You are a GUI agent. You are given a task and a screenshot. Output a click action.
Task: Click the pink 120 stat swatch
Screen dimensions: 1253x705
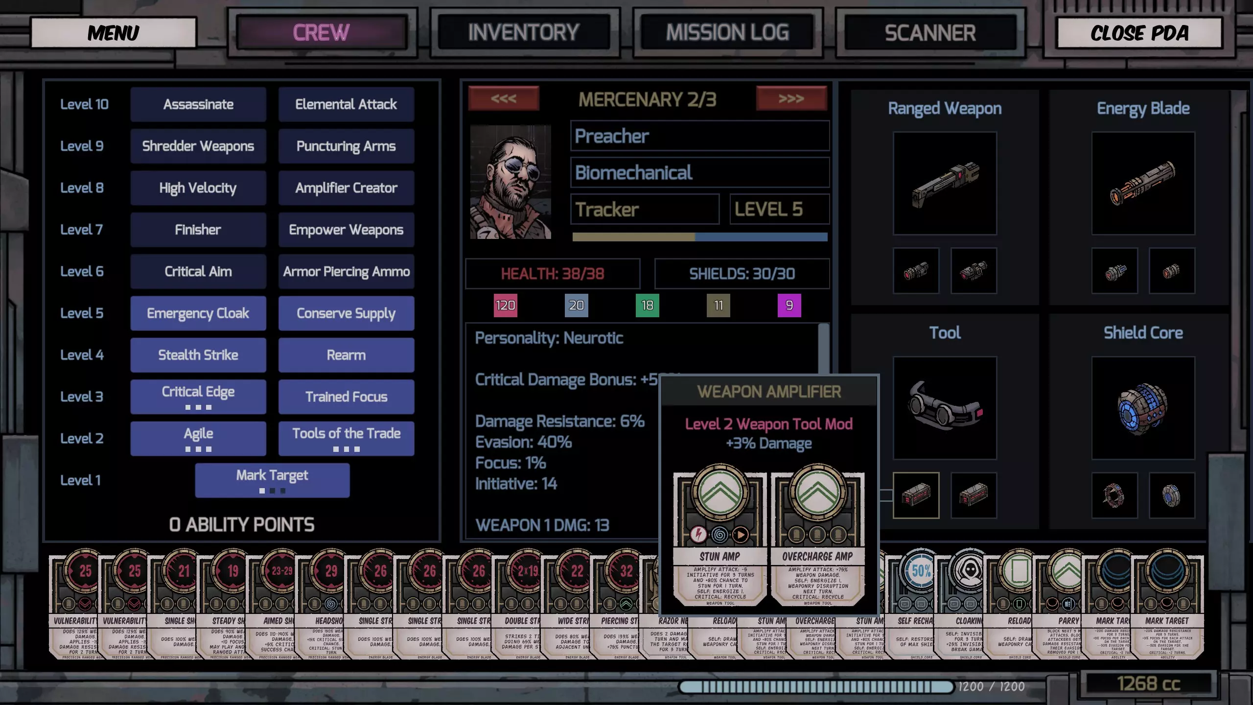tap(505, 305)
